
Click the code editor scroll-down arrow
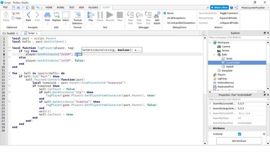pos(205,143)
